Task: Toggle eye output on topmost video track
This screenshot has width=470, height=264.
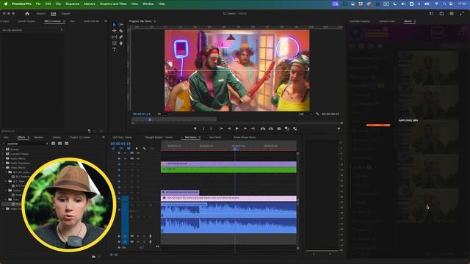Action: pos(138,153)
